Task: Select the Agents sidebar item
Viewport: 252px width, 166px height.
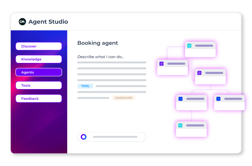Action: click(x=39, y=72)
